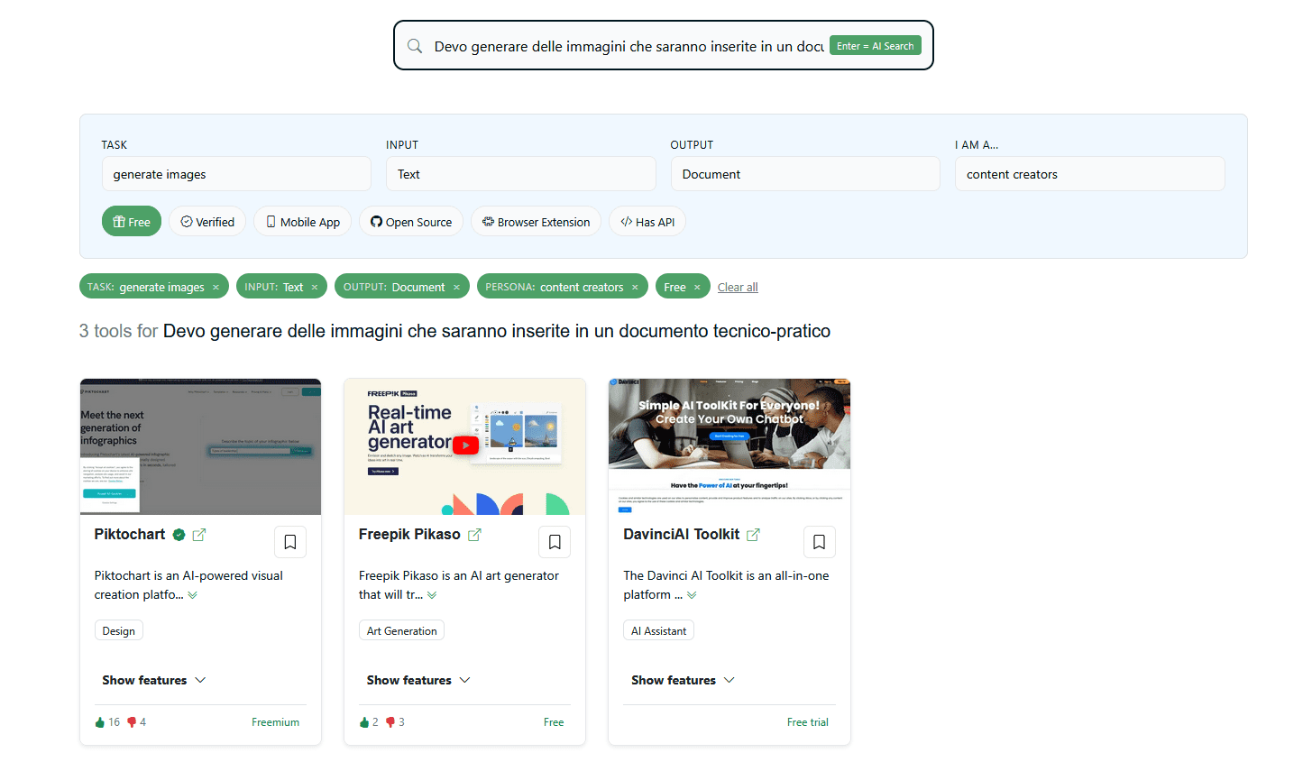Open the Piktochart preview thumbnail

coord(200,446)
